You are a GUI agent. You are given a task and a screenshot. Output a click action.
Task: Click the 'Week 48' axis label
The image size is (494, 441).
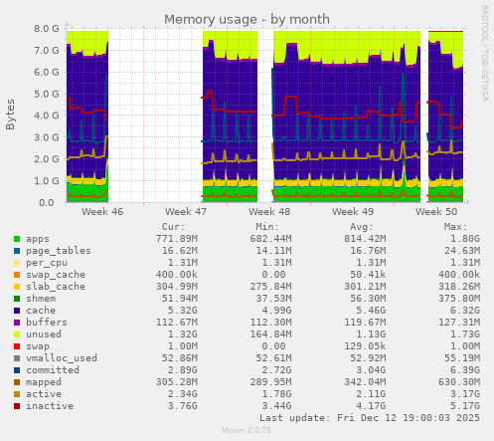(269, 212)
